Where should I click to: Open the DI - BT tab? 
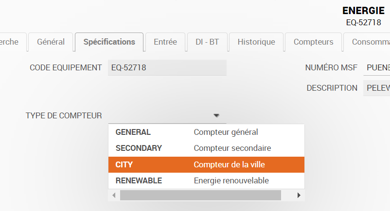click(x=207, y=42)
